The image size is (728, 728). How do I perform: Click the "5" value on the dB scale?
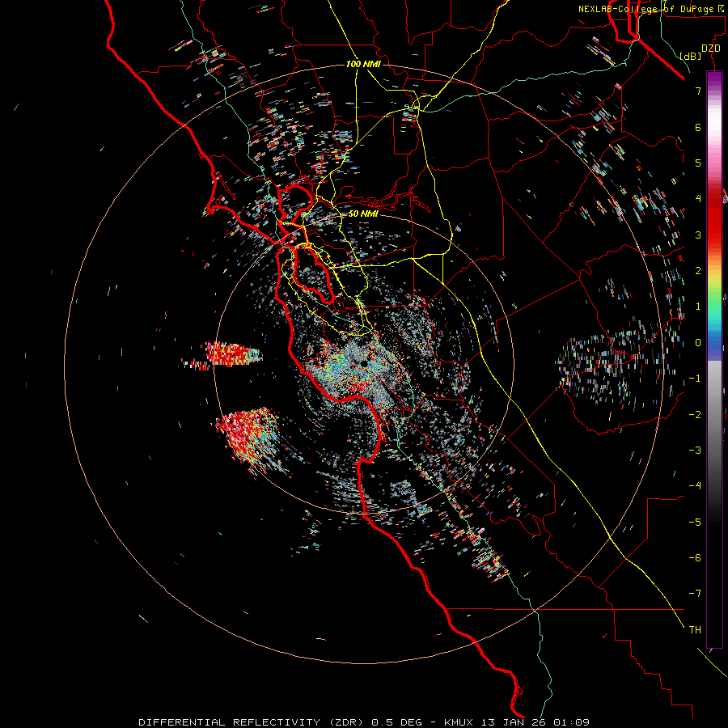click(698, 163)
